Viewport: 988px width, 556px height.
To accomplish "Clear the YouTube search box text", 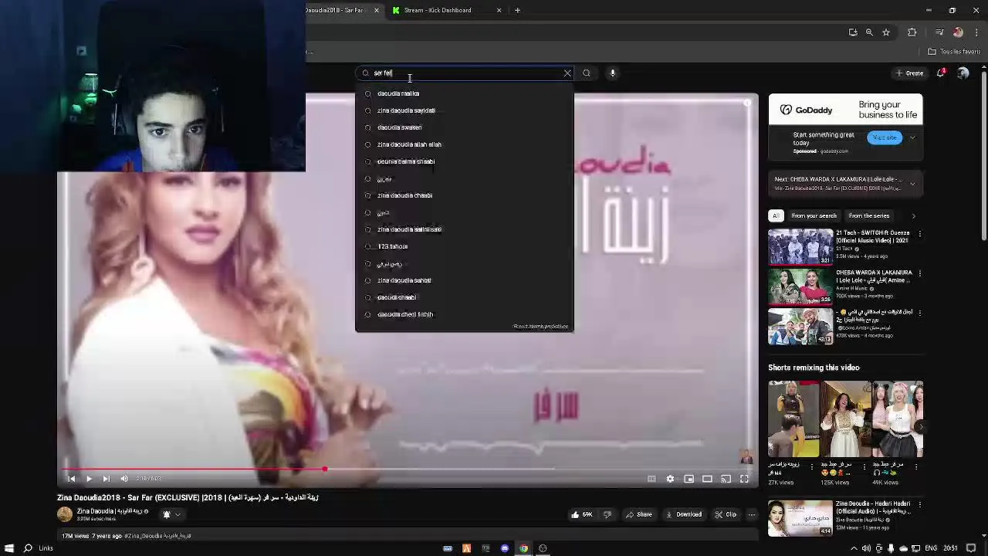I will [567, 73].
